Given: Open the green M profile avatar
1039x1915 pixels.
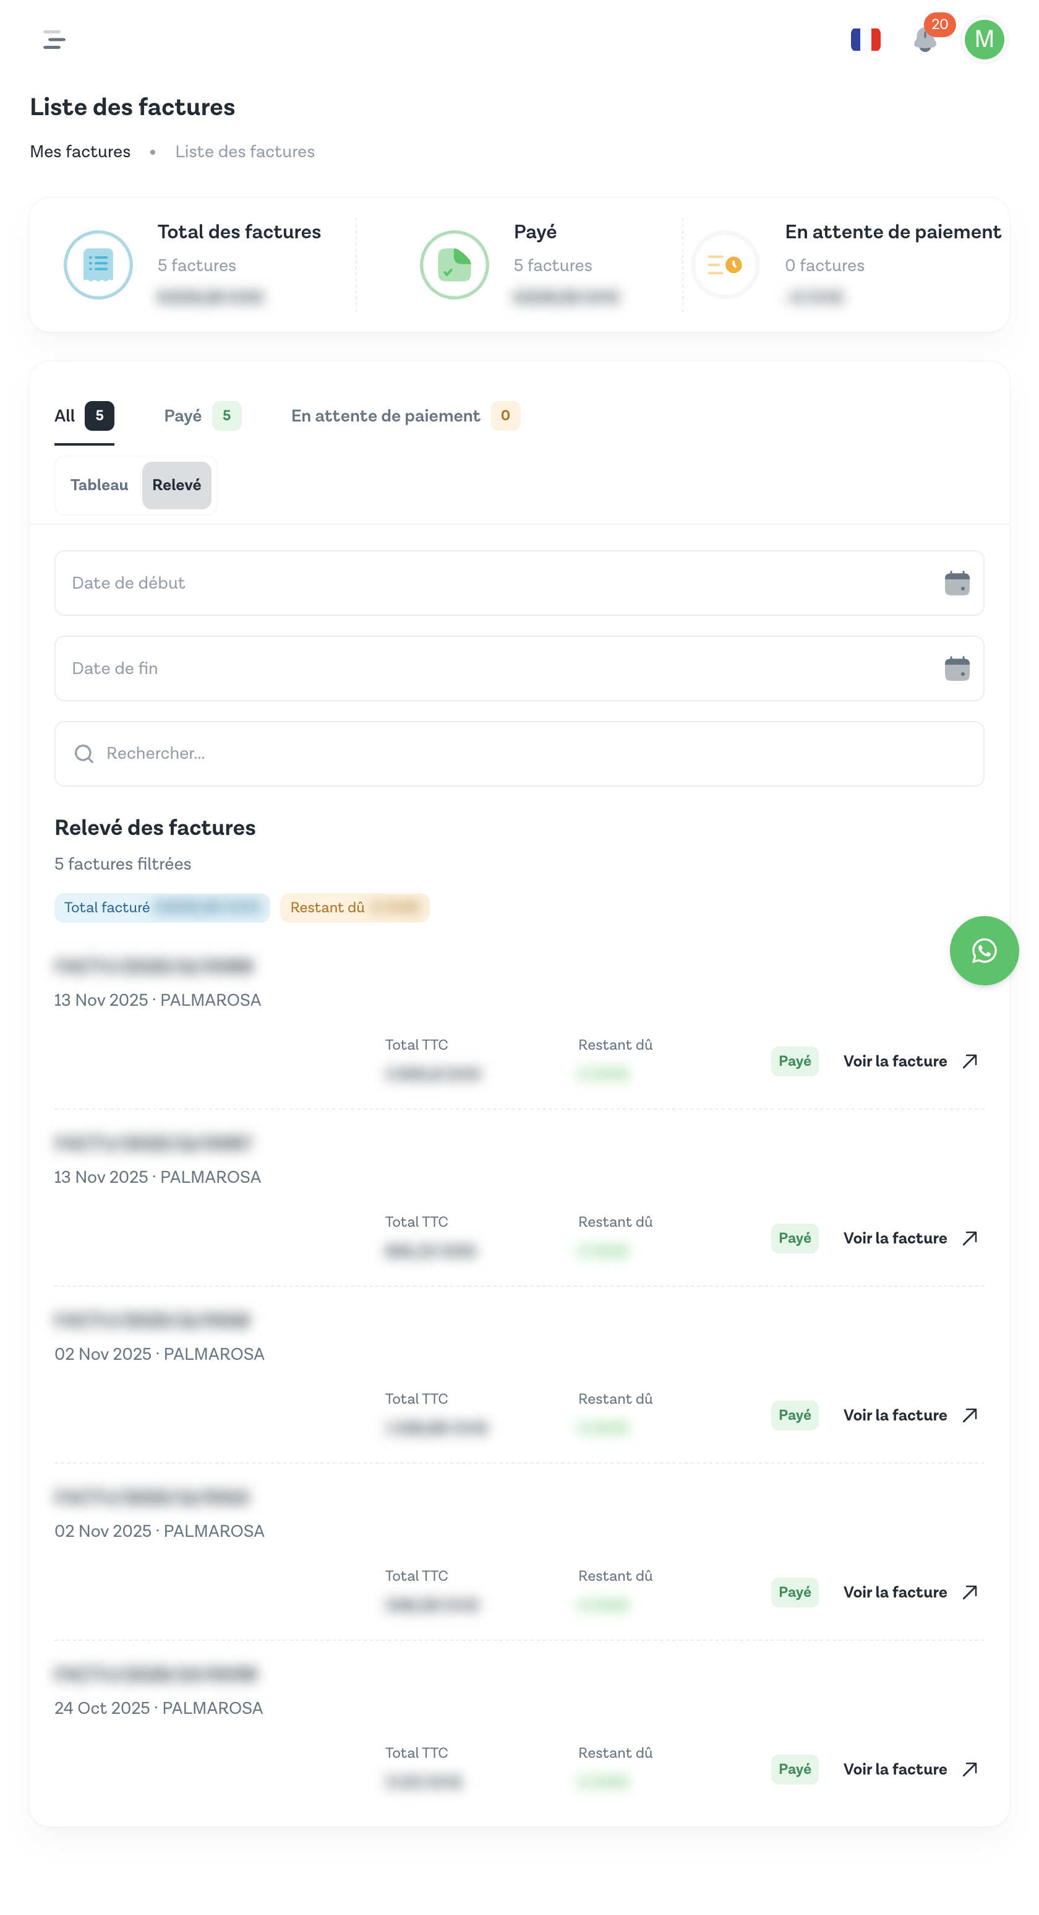Looking at the screenshot, I should pyautogui.click(x=983, y=40).
